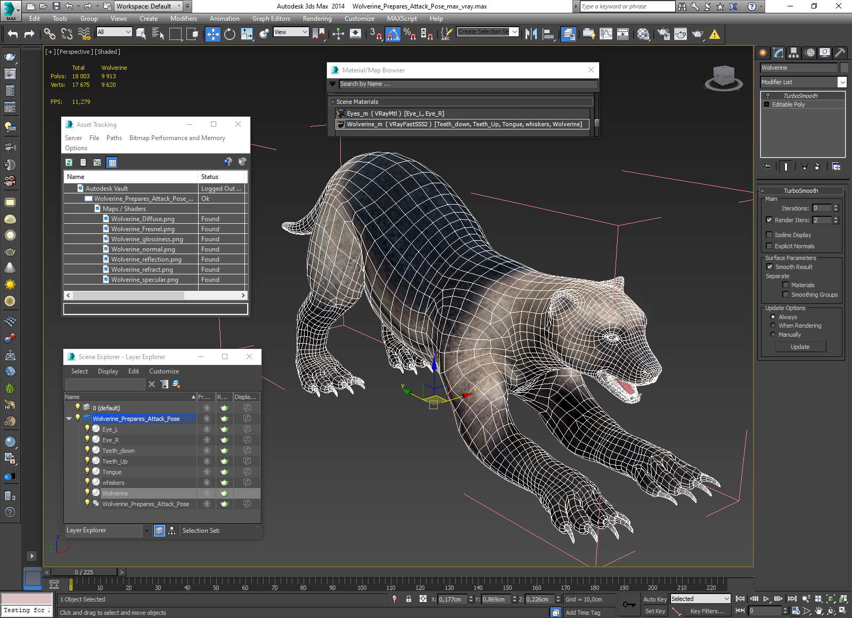Open the MAXScript menu
Screen dimensions: 852x618
tap(402, 19)
